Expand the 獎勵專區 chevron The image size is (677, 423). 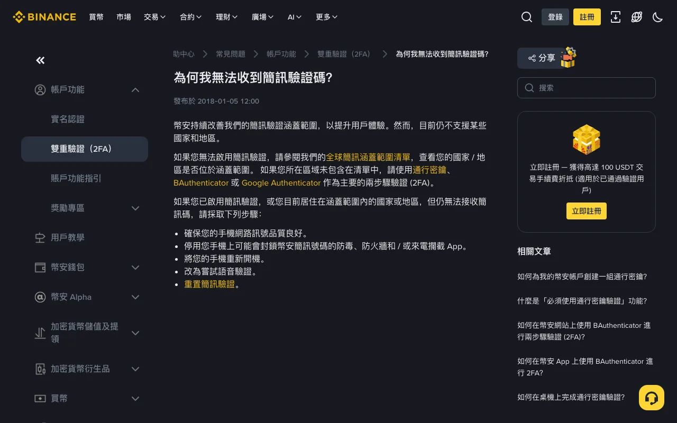tap(135, 208)
